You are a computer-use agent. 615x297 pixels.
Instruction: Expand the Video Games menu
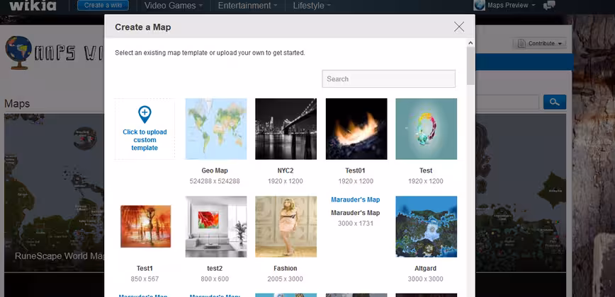tap(174, 6)
